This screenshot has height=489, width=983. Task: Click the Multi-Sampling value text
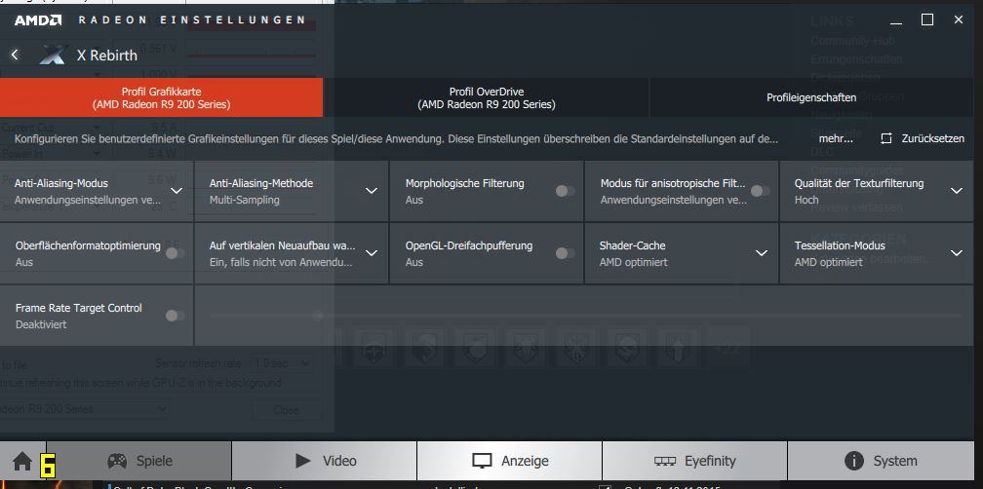245,200
